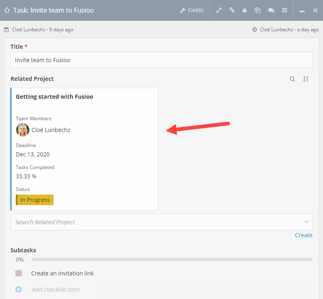Image resolution: width=323 pixels, height=299 pixels.
Task: Star the task as a favorite
Action: coord(7,11)
